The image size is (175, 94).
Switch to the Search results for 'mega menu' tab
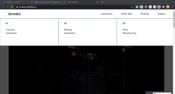50,2
